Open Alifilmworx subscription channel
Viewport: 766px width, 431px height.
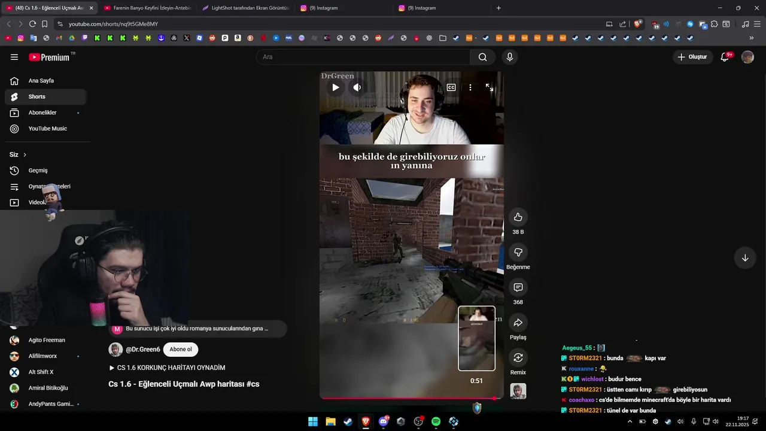coord(45,356)
